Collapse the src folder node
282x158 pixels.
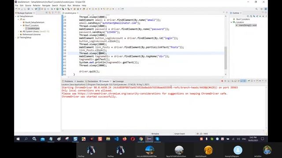pos(18,19)
